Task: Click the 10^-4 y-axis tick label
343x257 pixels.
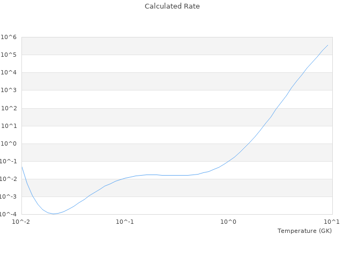Action: click(x=8, y=214)
